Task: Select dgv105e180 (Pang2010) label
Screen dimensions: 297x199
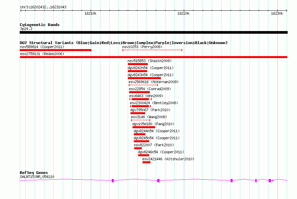Action: 153,124
